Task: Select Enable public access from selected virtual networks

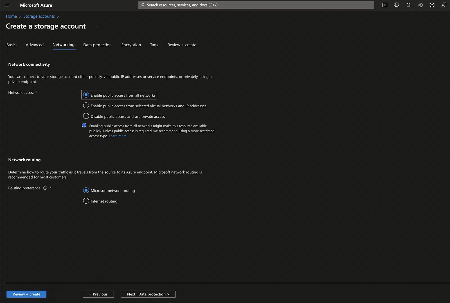Action: (145, 106)
